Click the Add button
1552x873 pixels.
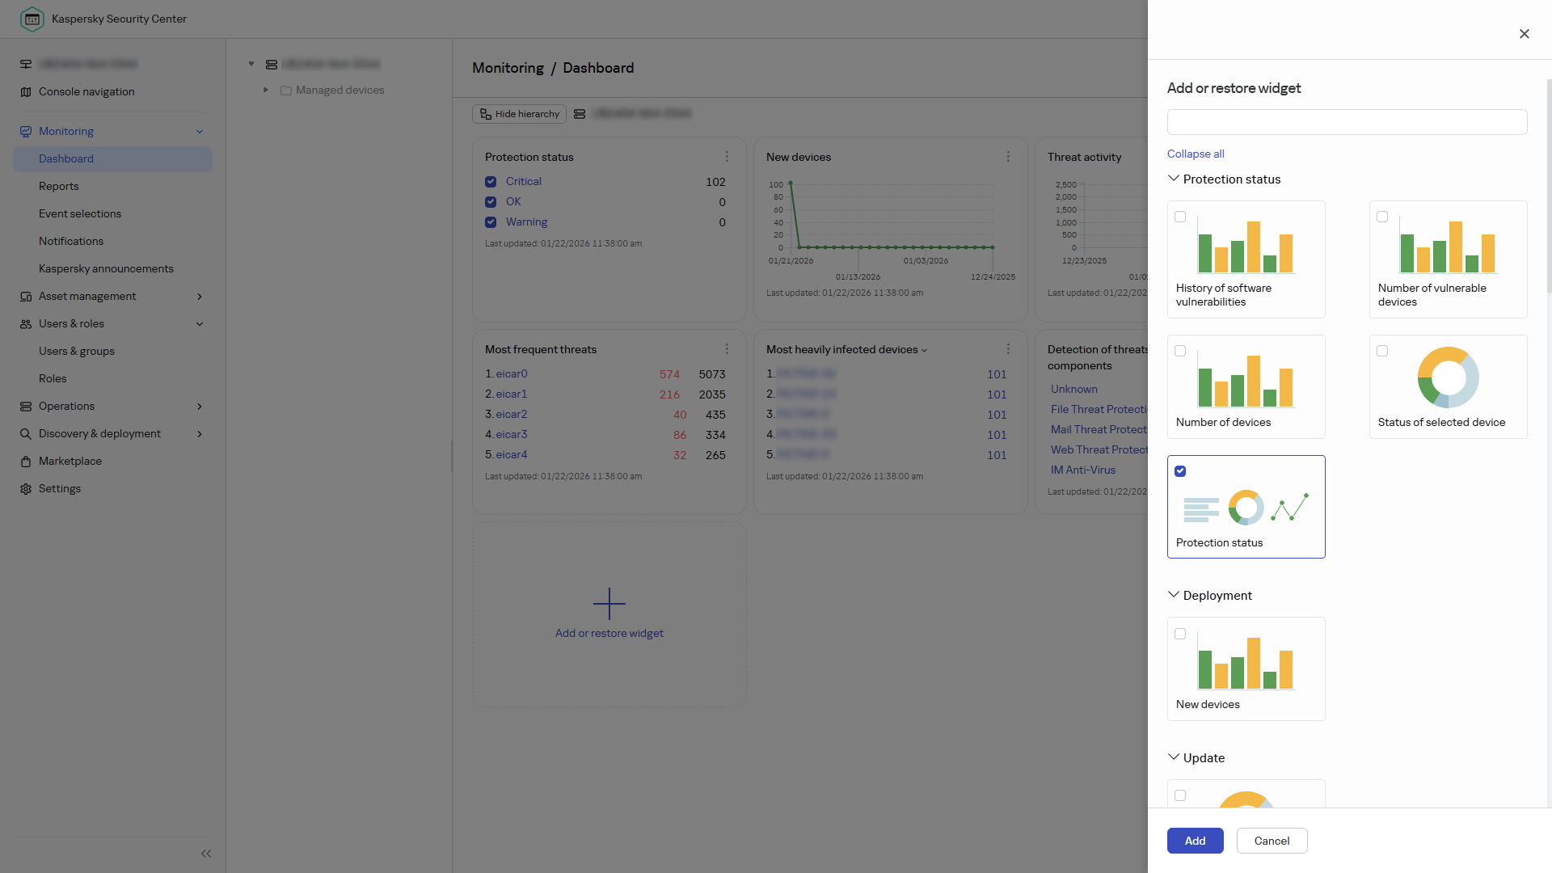pyautogui.click(x=1195, y=841)
